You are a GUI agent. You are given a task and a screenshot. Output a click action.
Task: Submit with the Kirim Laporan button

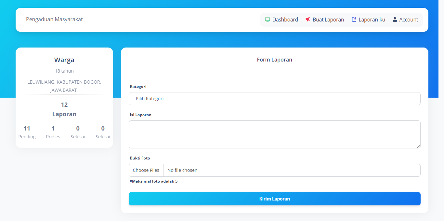(274, 199)
